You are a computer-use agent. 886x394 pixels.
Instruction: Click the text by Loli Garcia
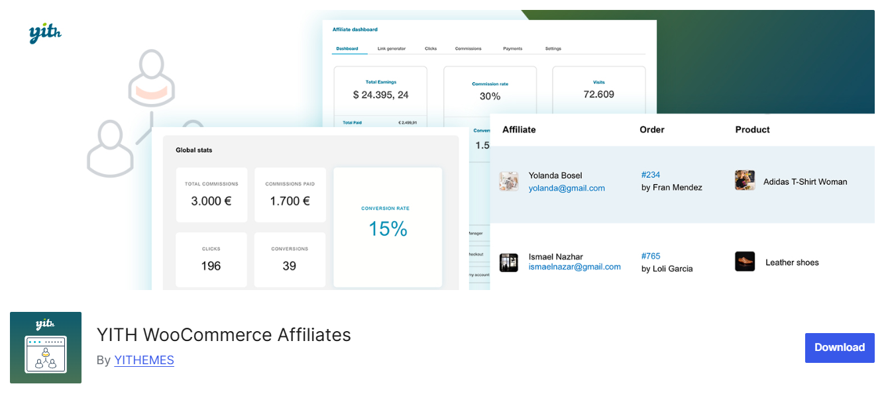(x=667, y=269)
